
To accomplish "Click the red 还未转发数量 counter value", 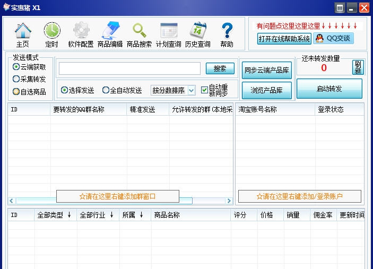I will 324,68.
